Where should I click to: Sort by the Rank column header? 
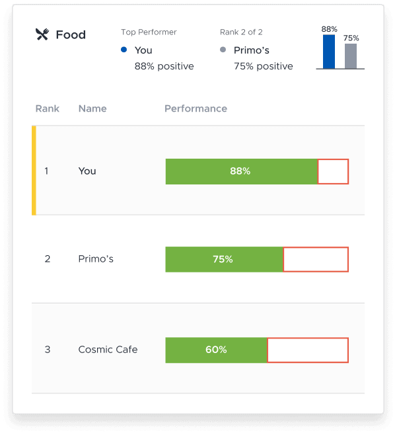(47, 108)
